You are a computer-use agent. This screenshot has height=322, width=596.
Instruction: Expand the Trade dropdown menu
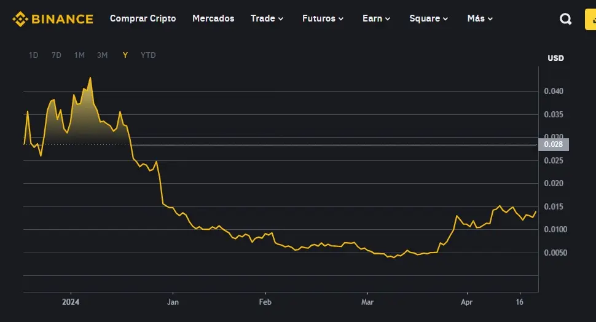[267, 18]
